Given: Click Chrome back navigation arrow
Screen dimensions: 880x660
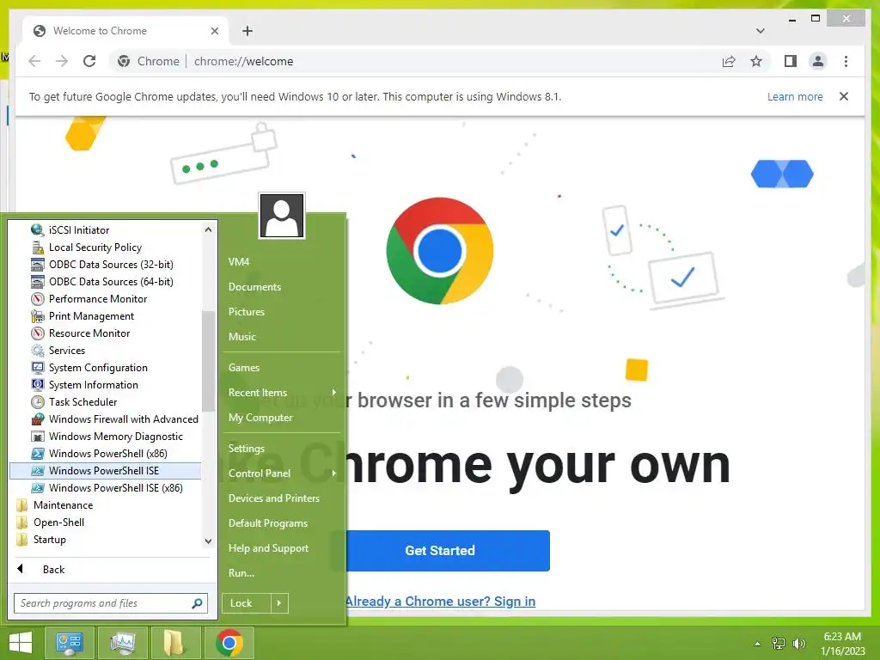Looking at the screenshot, I should tap(34, 61).
